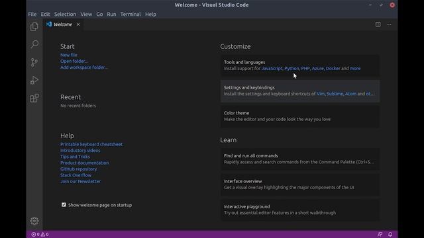Viewport: 424px width, 238px height.
Task: Open the Edit menu
Action: [45, 14]
